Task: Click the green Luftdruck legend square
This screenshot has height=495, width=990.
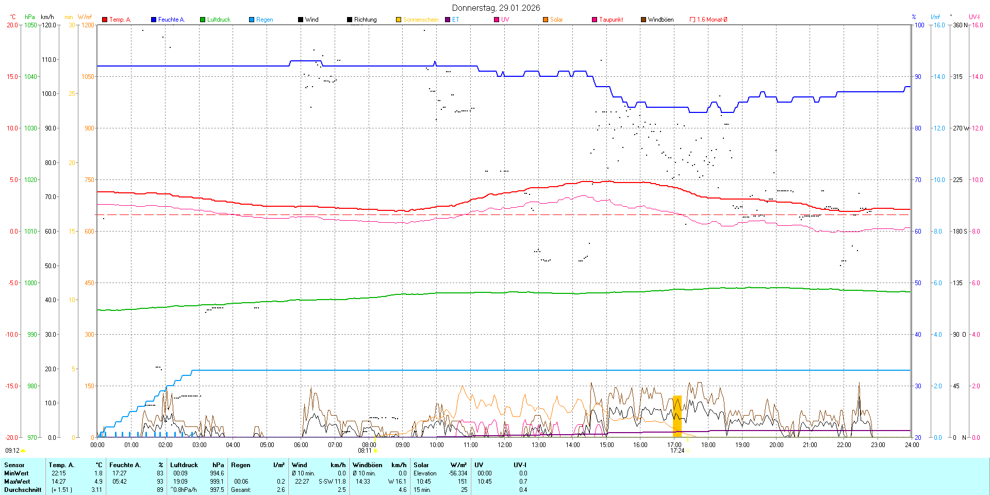Action: [203, 20]
